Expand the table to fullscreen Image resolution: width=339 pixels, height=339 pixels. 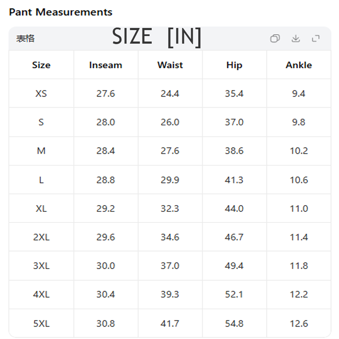click(x=316, y=39)
